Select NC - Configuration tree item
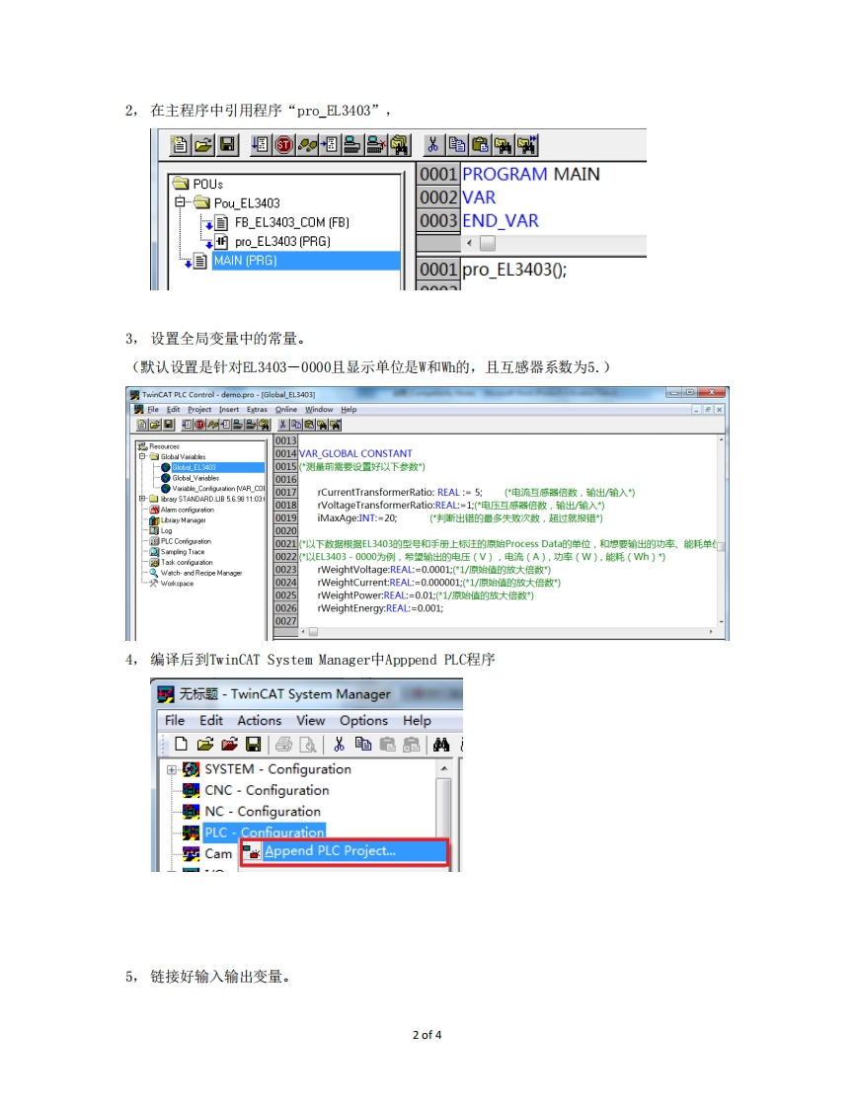Viewport: 855px width, 1108px height. [262, 811]
